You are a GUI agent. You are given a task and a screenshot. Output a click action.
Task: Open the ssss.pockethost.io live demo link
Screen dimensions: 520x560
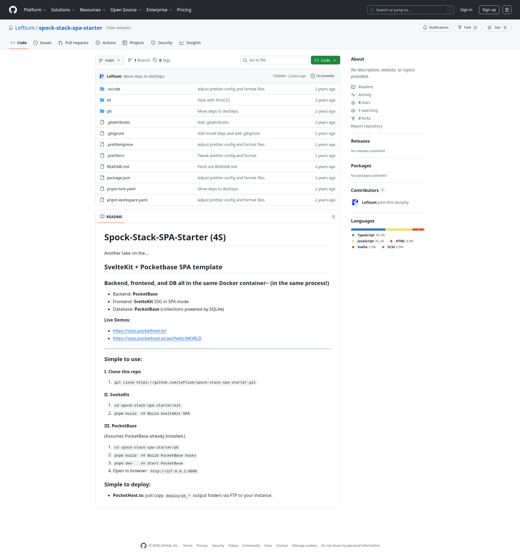(x=139, y=331)
